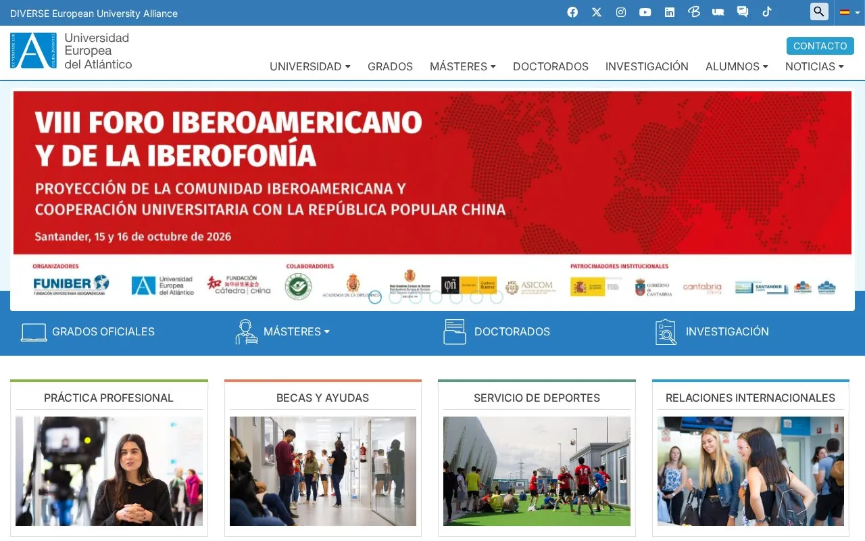Open INVESTIGACIÓN in the top navigation

tap(647, 66)
